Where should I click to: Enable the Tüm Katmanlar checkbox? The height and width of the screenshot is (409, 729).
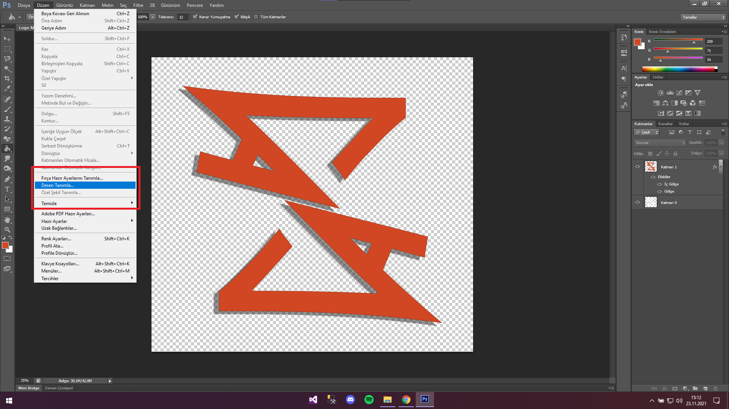coord(256,17)
